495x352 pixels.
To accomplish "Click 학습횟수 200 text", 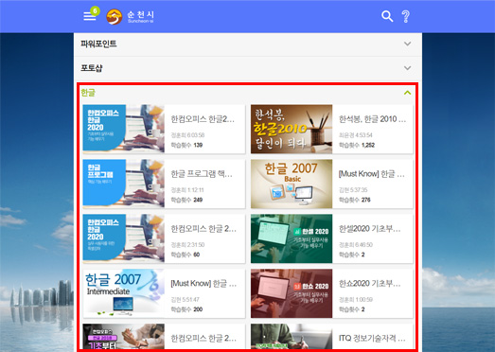I will (x=186, y=309).
